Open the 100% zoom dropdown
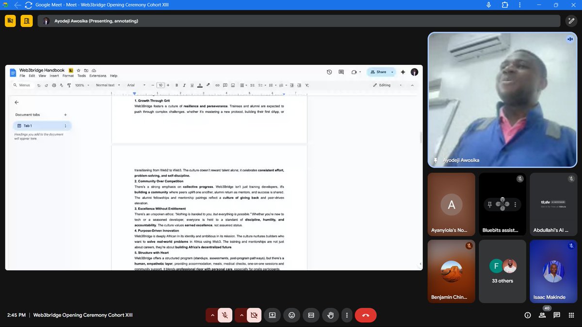This screenshot has height=327, width=582. click(x=81, y=85)
